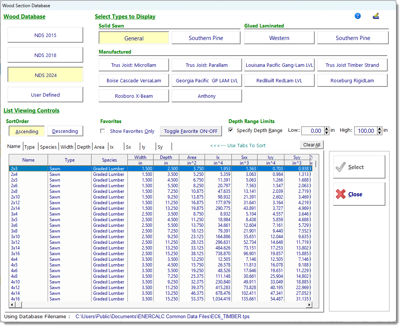Click the database filename path EC6_TIMBER.tps
This screenshot has height=328, width=402.
click(163, 316)
